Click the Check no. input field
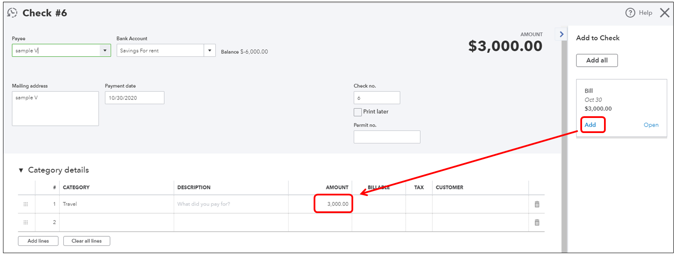The image size is (678, 257). click(x=376, y=98)
